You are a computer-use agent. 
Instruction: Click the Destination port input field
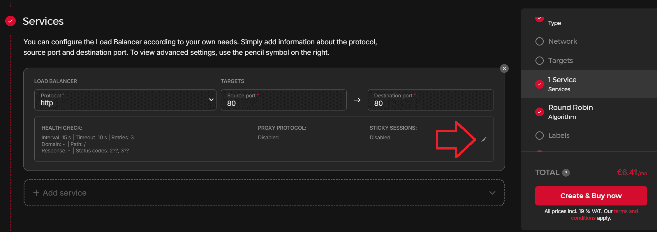[x=430, y=100]
